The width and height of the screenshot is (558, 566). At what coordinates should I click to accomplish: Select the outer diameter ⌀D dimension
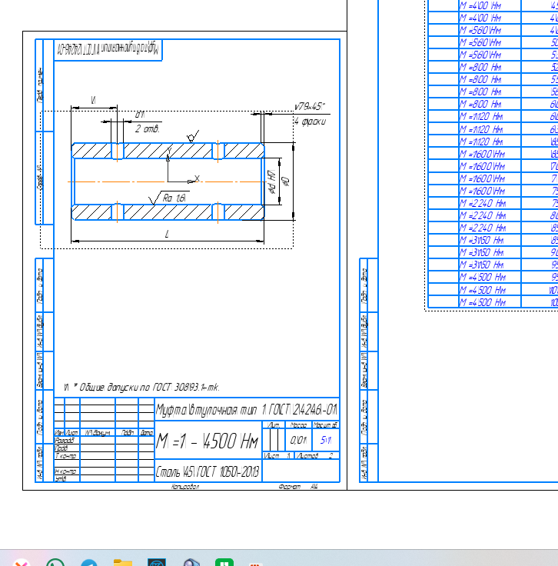(x=285, y=181)
